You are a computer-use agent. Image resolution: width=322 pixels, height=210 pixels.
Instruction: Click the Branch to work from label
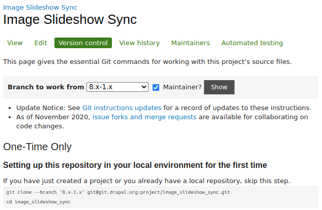click(46, 87)
